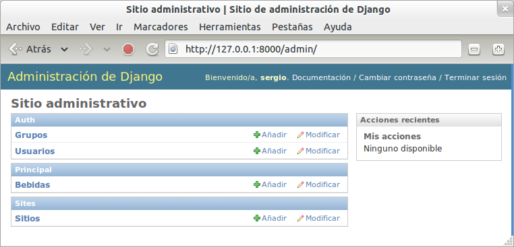Open the Ayuda menu
Viewport: 514px width, 247px height.
(338, 27)
